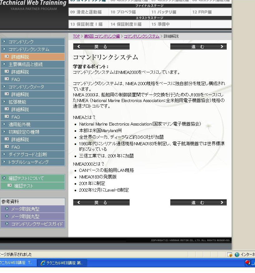Open 詳細解説 under コマンドリンクメータ

coord(33,94)
